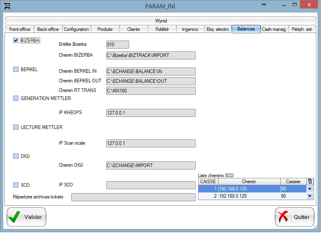Screen dimensions: 322x233
Task: Click the trash icon in SCO list header
Action: 310,182
